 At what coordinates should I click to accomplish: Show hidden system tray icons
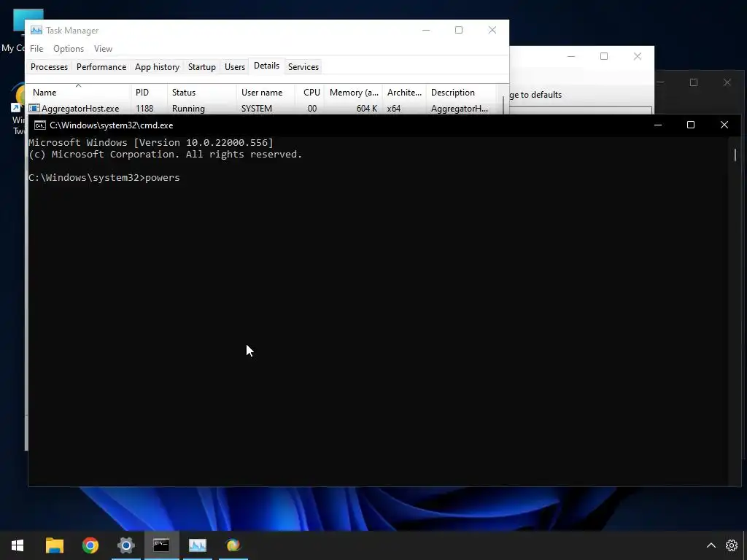pos(711,545)
